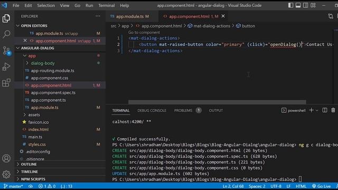Toggle primary side bar layout icon
Screen dimensions: 338x190
point(290,5)
